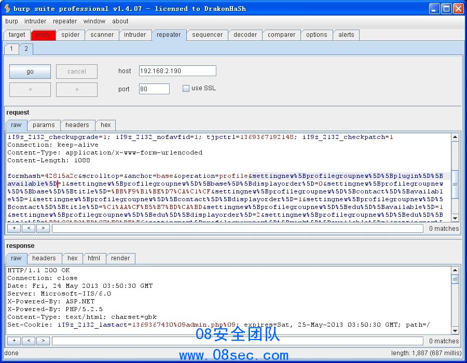Select the request raw tab

(x=17, y=125)
